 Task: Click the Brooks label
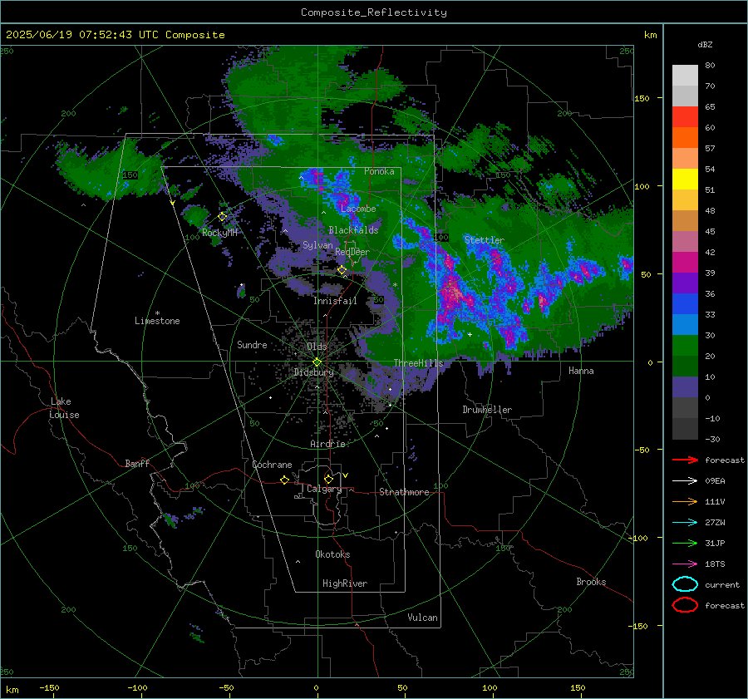[x=591, y=582]
